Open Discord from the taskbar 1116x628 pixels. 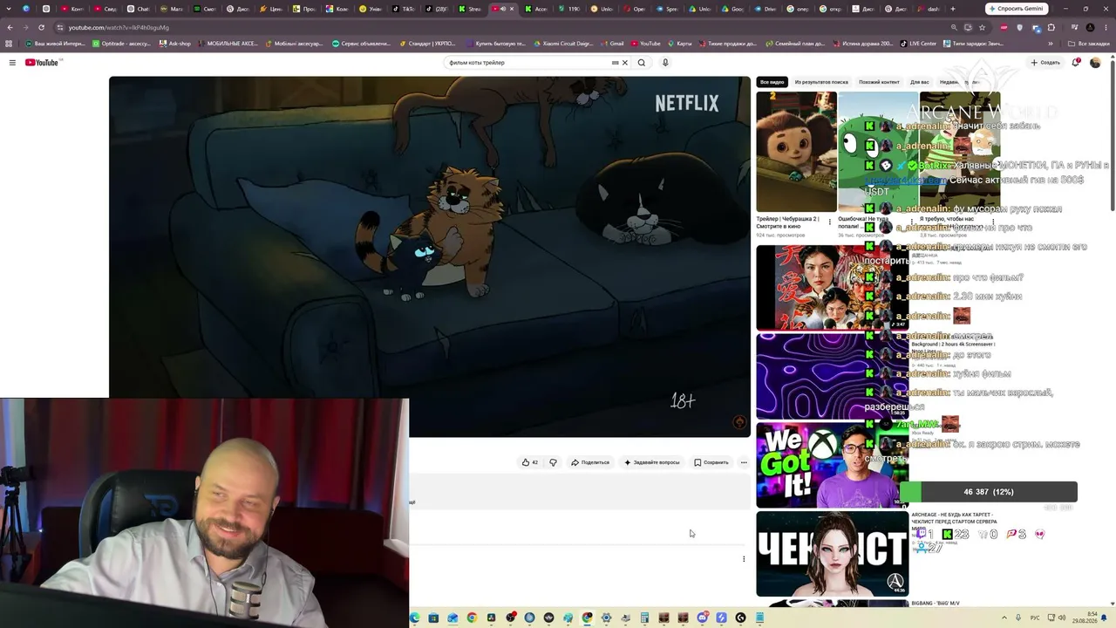(x=702, y=618)
